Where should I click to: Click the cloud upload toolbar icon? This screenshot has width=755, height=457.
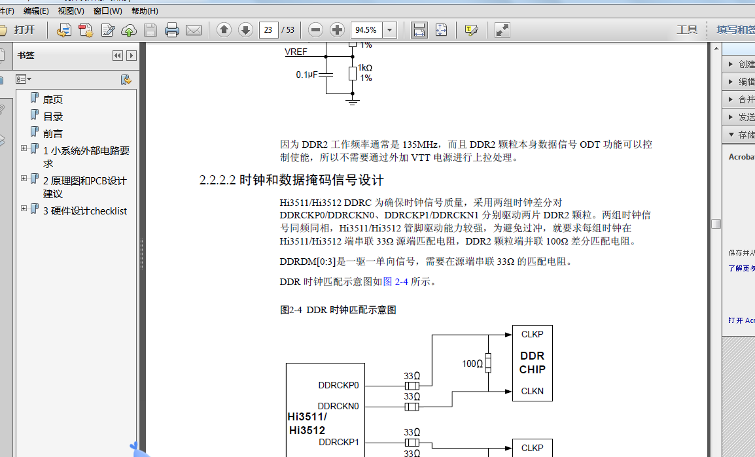tap(129, 30)
